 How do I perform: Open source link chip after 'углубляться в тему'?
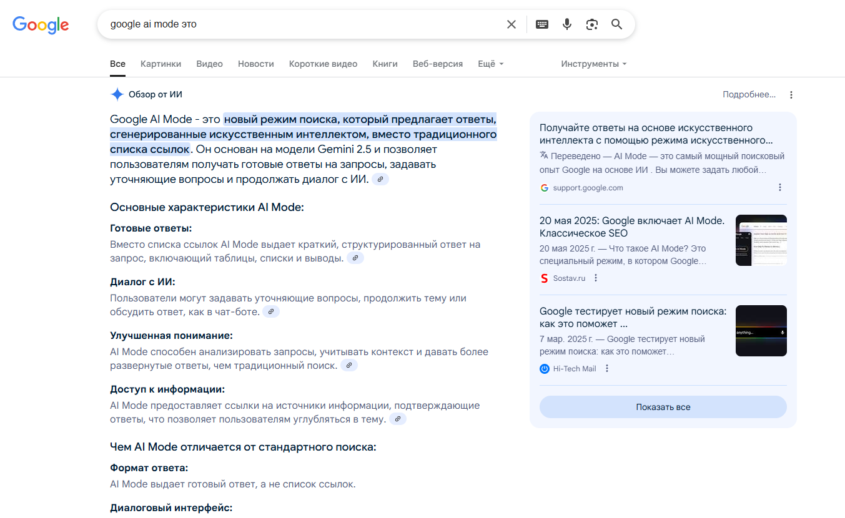pyautogui.click(x=398, y=419)
